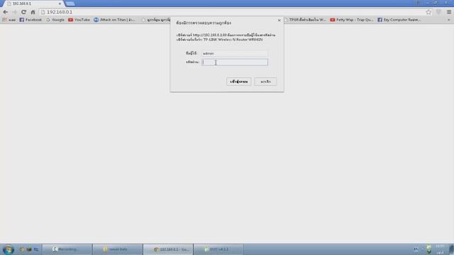Click the browser forward arrow

(x=14, y=12)
